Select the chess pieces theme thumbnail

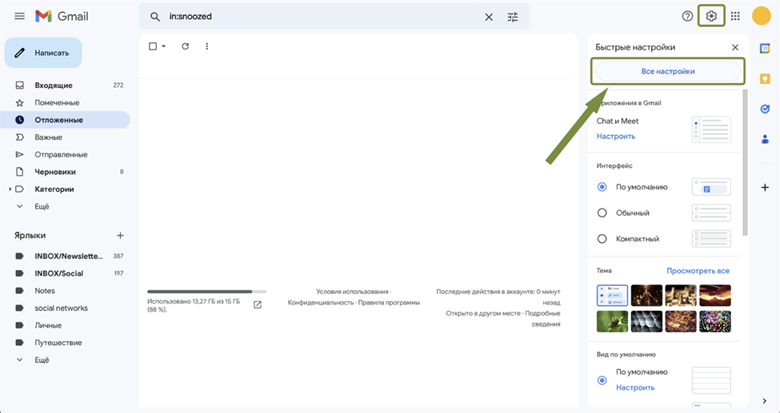point(681,296)
